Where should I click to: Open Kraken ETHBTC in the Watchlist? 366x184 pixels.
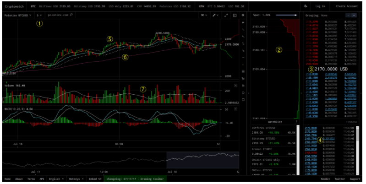pyautogui.click(x=273, y=152)
